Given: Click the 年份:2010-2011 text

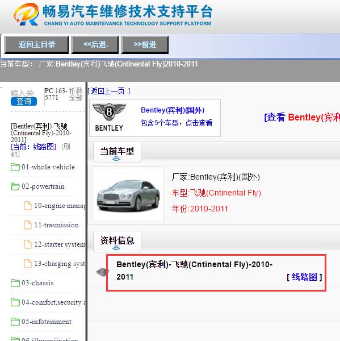Looking at the screenshot, I should pyautogui.click(x=200, y=209).
